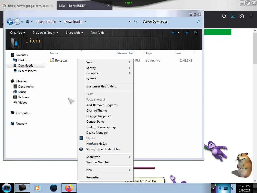Open the Videos library
Screen dimensions: 257x193
[x=23, y=103]
